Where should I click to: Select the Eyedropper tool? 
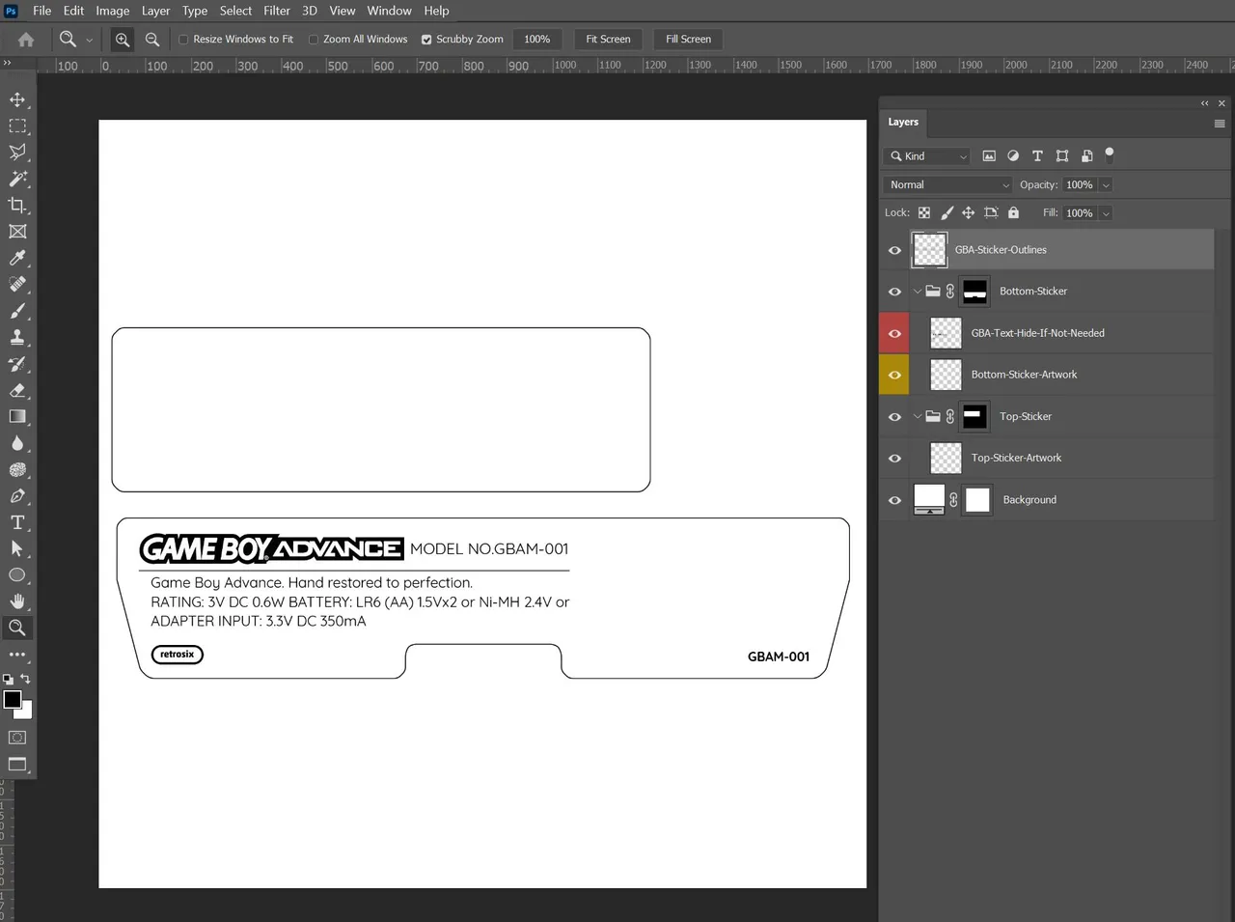point(17,258)
